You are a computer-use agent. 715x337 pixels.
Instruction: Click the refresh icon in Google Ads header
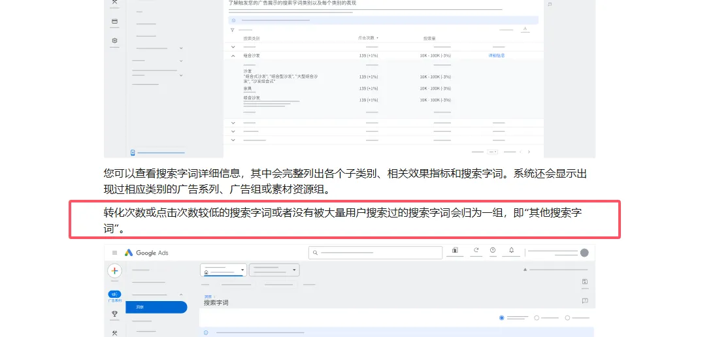coord(476,250)
